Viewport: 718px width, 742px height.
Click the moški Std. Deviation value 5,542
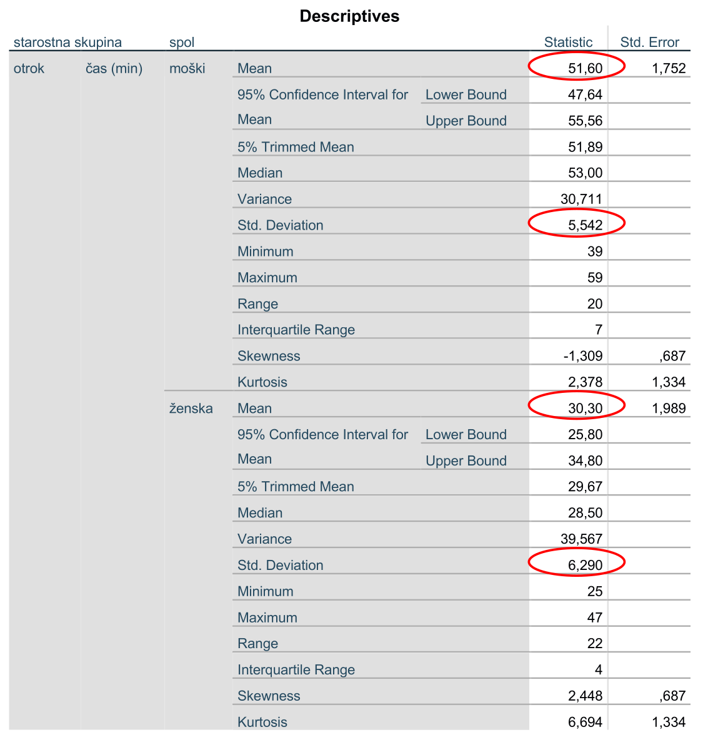pyautogui.click(x=585, y=225)
